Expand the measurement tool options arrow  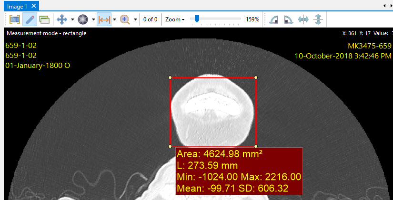click(115, 19)
